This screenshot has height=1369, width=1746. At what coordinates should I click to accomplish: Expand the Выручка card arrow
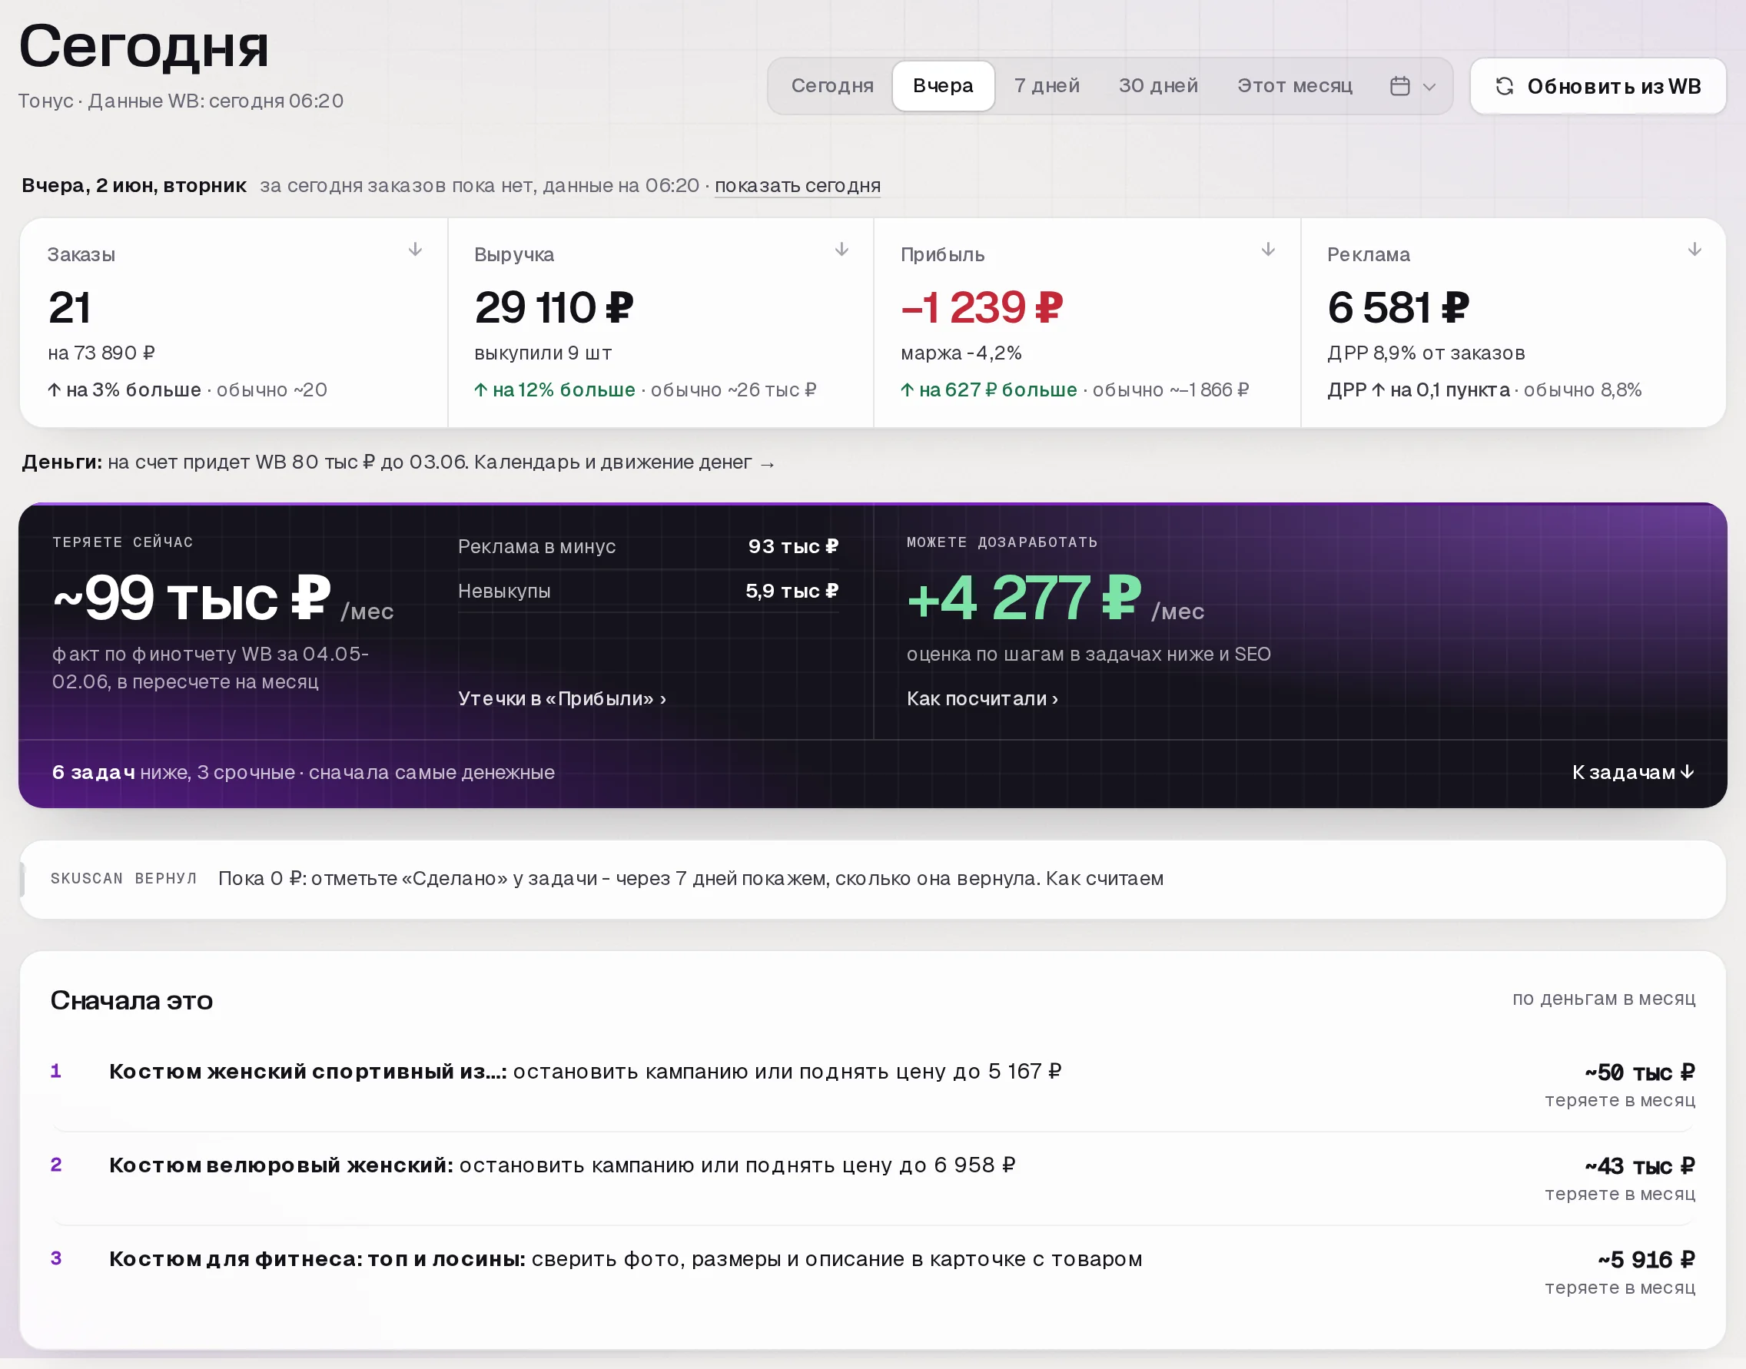[841, 249]
